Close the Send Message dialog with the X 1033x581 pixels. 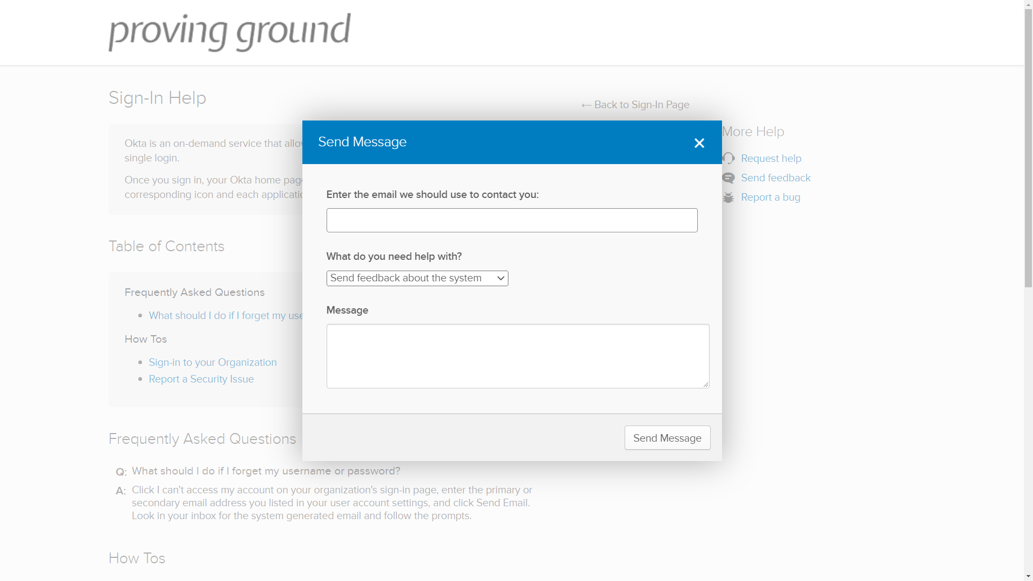pyautogui.click(x=699, y=143)
